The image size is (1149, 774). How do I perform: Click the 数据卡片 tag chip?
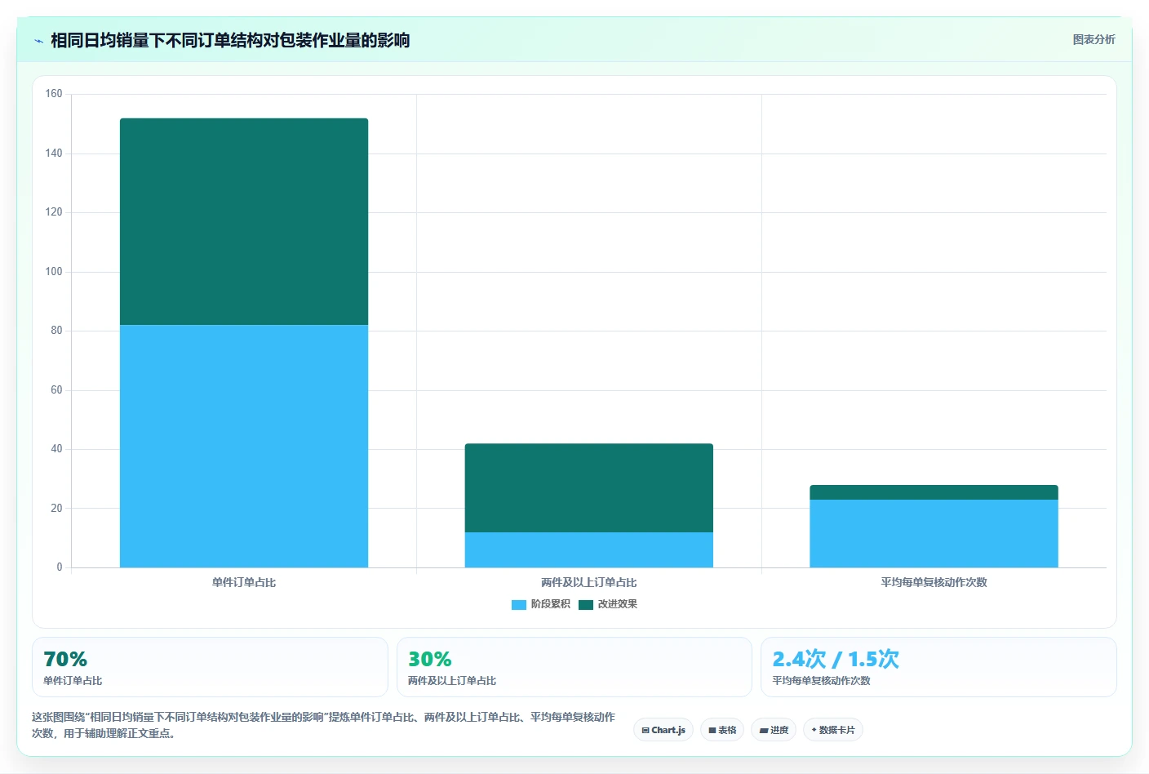[833, 730]
